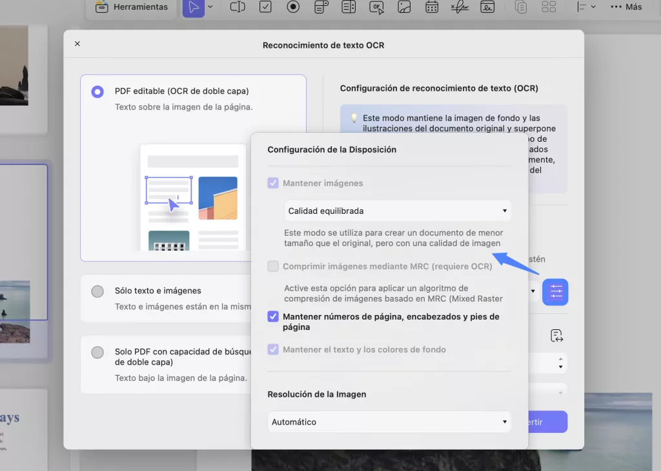
Task: Click 'Texto bajo la imagen de la página.'
Action: pyautogui.click(x=181, y=378)
